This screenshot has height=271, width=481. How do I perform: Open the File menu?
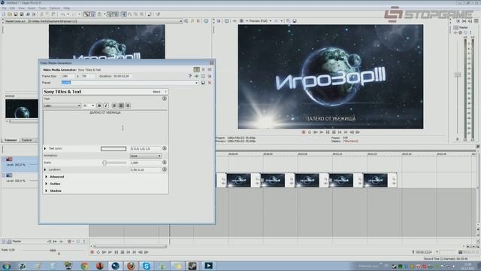(x=4, y=8)
